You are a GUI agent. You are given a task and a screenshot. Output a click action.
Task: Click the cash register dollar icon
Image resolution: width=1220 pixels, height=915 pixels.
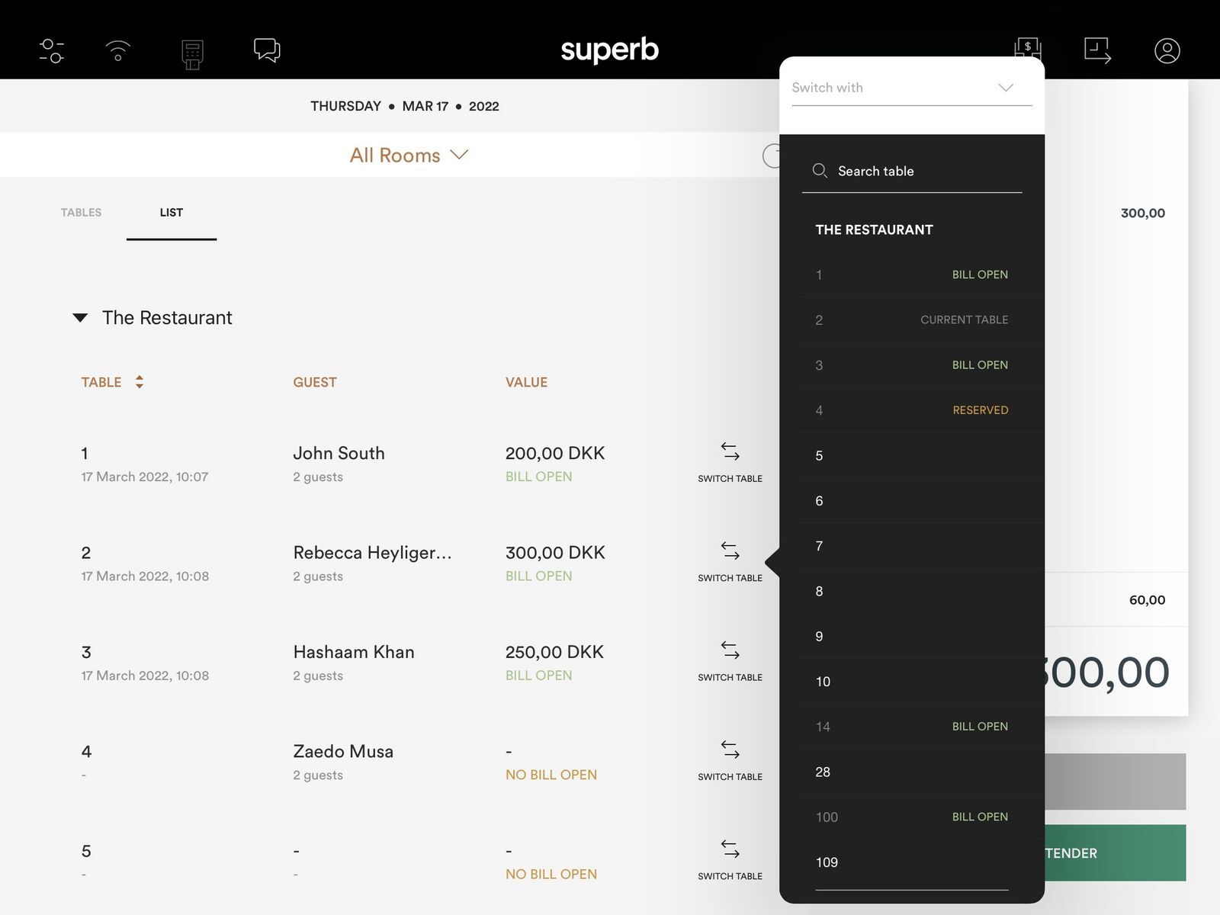click(x=1027, y=47)
